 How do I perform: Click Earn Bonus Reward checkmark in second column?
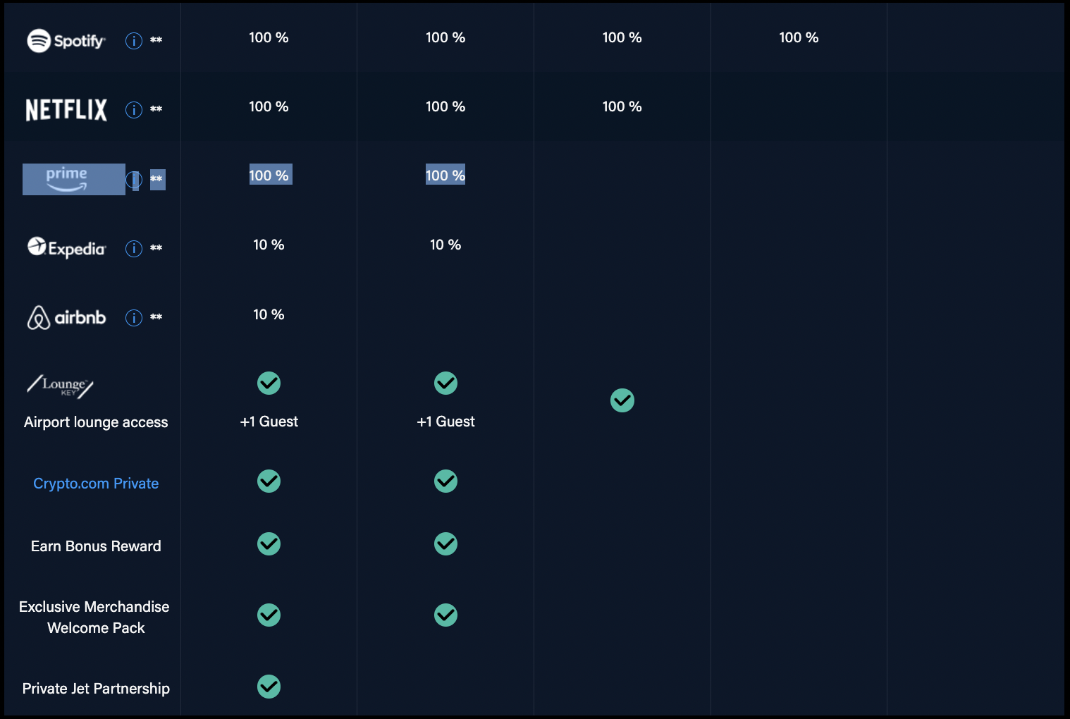coord(445,543)
